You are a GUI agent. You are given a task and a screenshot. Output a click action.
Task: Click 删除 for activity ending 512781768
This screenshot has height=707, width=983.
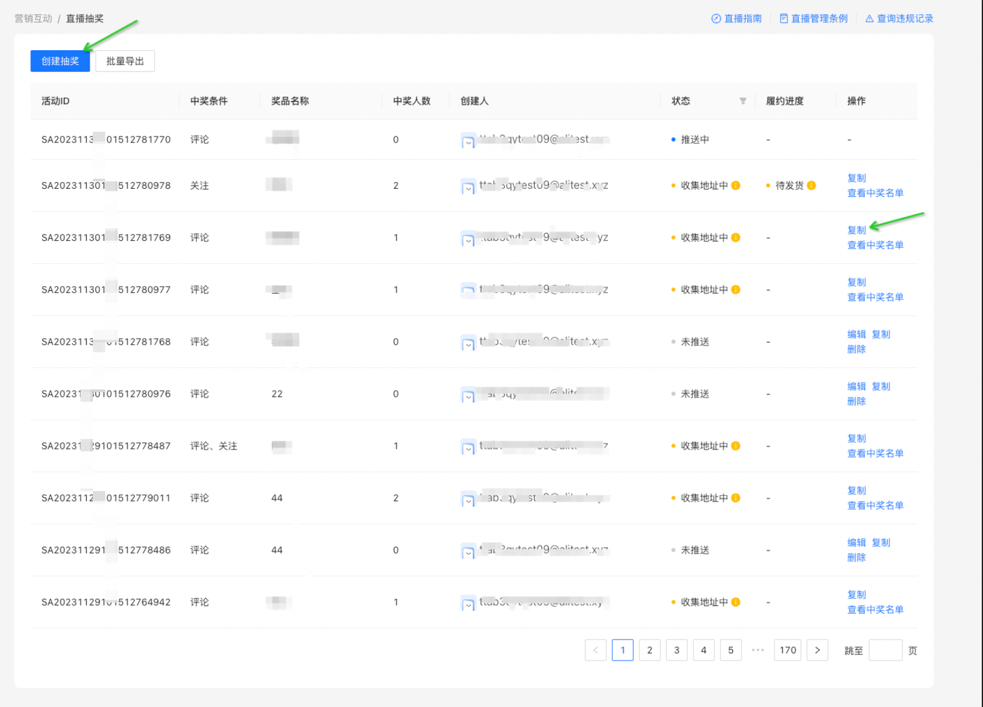coord(857,349)
